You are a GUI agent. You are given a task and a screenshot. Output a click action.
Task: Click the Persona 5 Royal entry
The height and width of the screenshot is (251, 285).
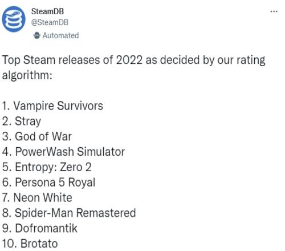pos(48,183)
